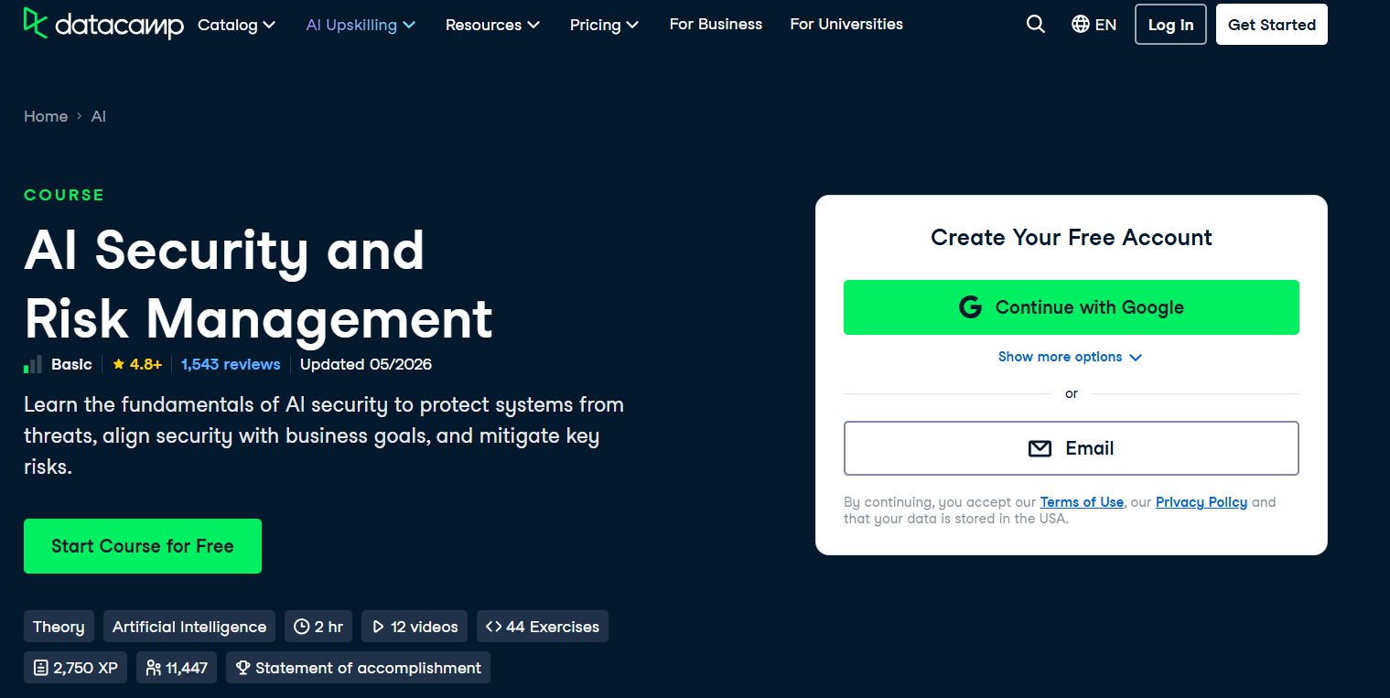Click the Home breadcrumb
This screenshot has height=698, width=1390.
pos(46,116)
